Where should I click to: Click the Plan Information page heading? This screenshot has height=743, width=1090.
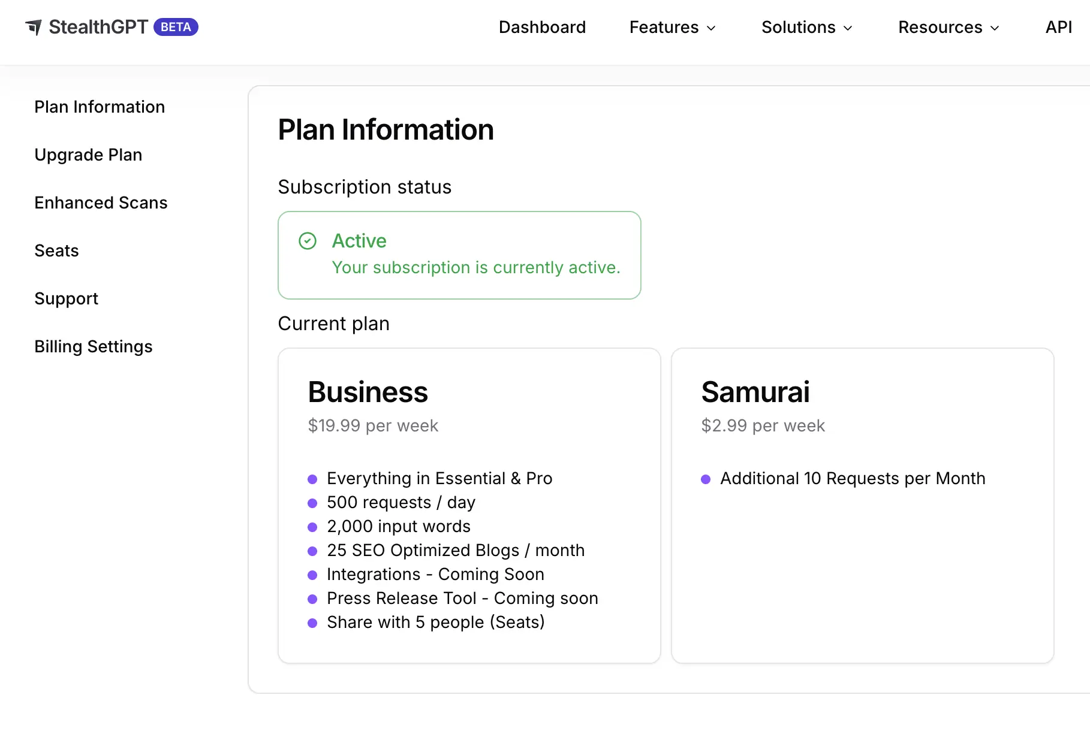point(386,129)
